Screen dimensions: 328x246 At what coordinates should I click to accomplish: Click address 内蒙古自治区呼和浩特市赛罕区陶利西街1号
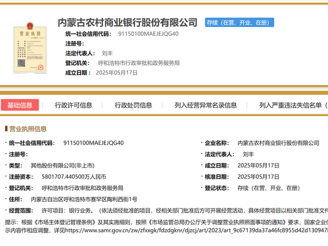click(84, 199)
